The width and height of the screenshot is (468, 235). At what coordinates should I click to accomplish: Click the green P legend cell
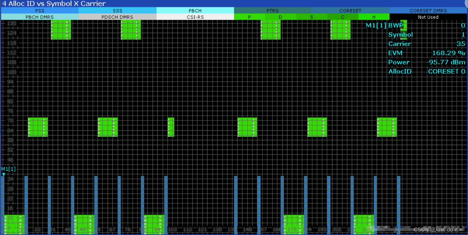click(250, 17)
